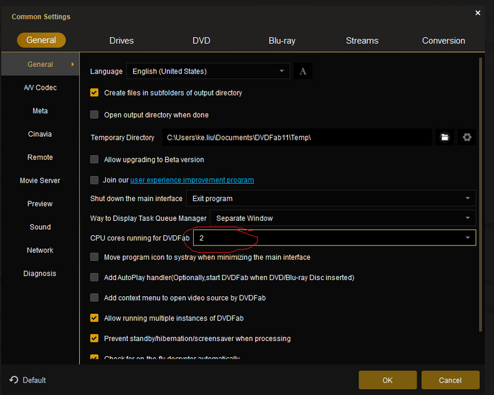Viewport: 494px width, 395px height.
Task: Select Movie Server in sidebar
Action: coord(40,181)
